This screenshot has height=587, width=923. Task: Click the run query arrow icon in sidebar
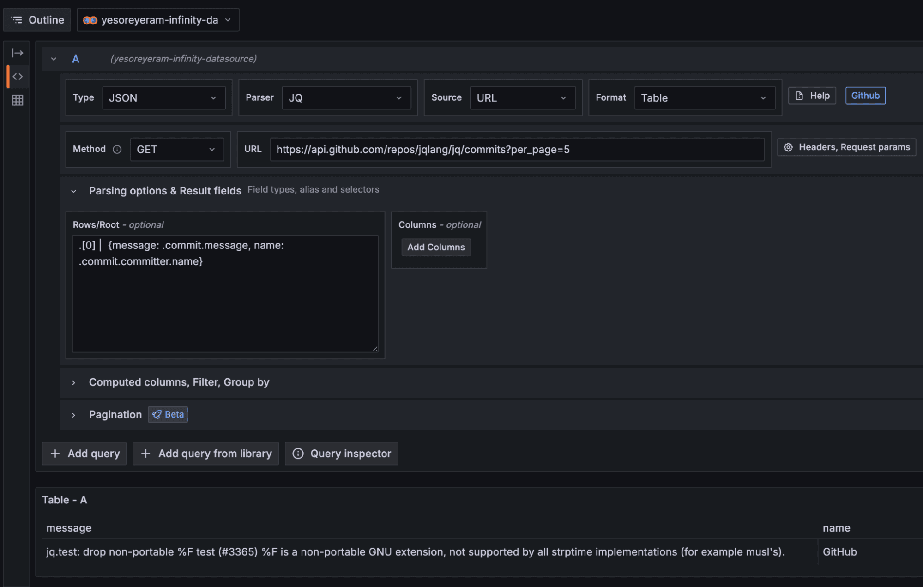pos(17,53)
